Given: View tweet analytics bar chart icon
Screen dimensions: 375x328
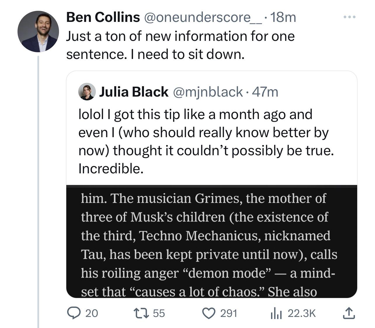Looking at the screenshot, I should click(x=276, y=313).
